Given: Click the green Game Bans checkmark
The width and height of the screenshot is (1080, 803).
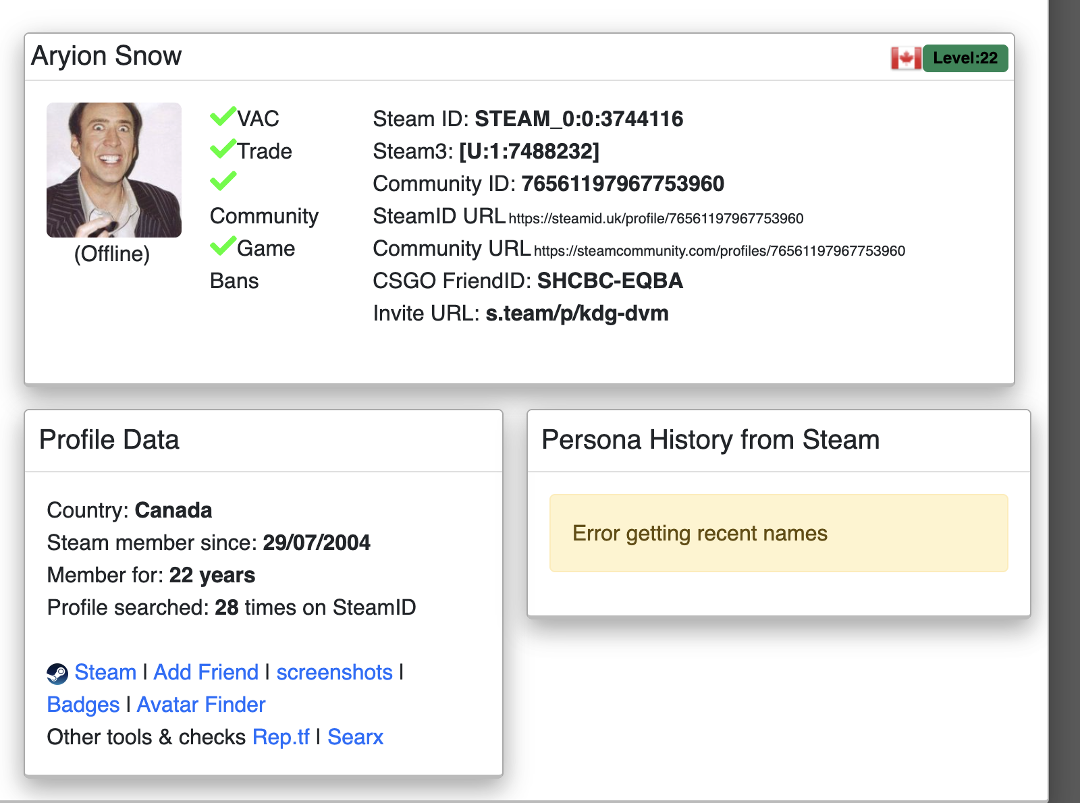Looking at the screenshot, I should click(223, 246).
